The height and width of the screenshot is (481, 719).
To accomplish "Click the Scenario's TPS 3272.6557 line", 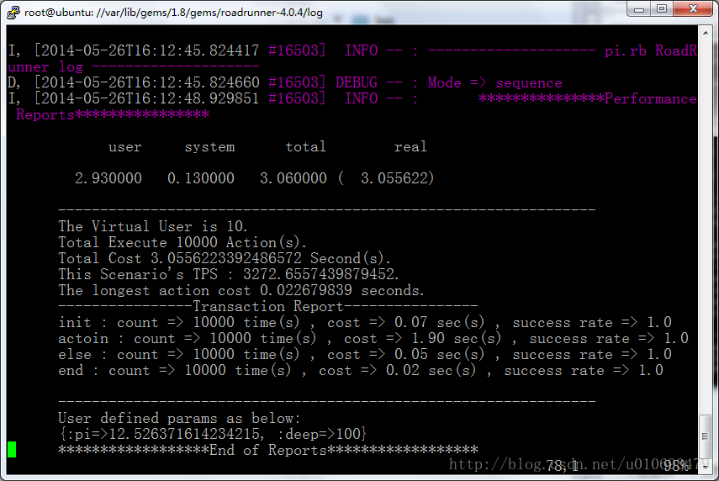I will point(229,274).
